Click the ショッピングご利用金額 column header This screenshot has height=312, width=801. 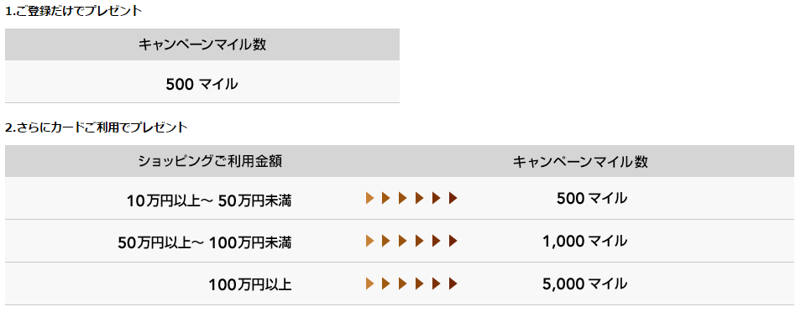(210, 161)
